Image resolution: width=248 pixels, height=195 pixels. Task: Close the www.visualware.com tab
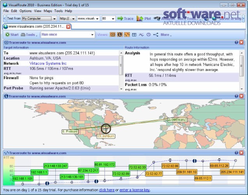(68, 27)
